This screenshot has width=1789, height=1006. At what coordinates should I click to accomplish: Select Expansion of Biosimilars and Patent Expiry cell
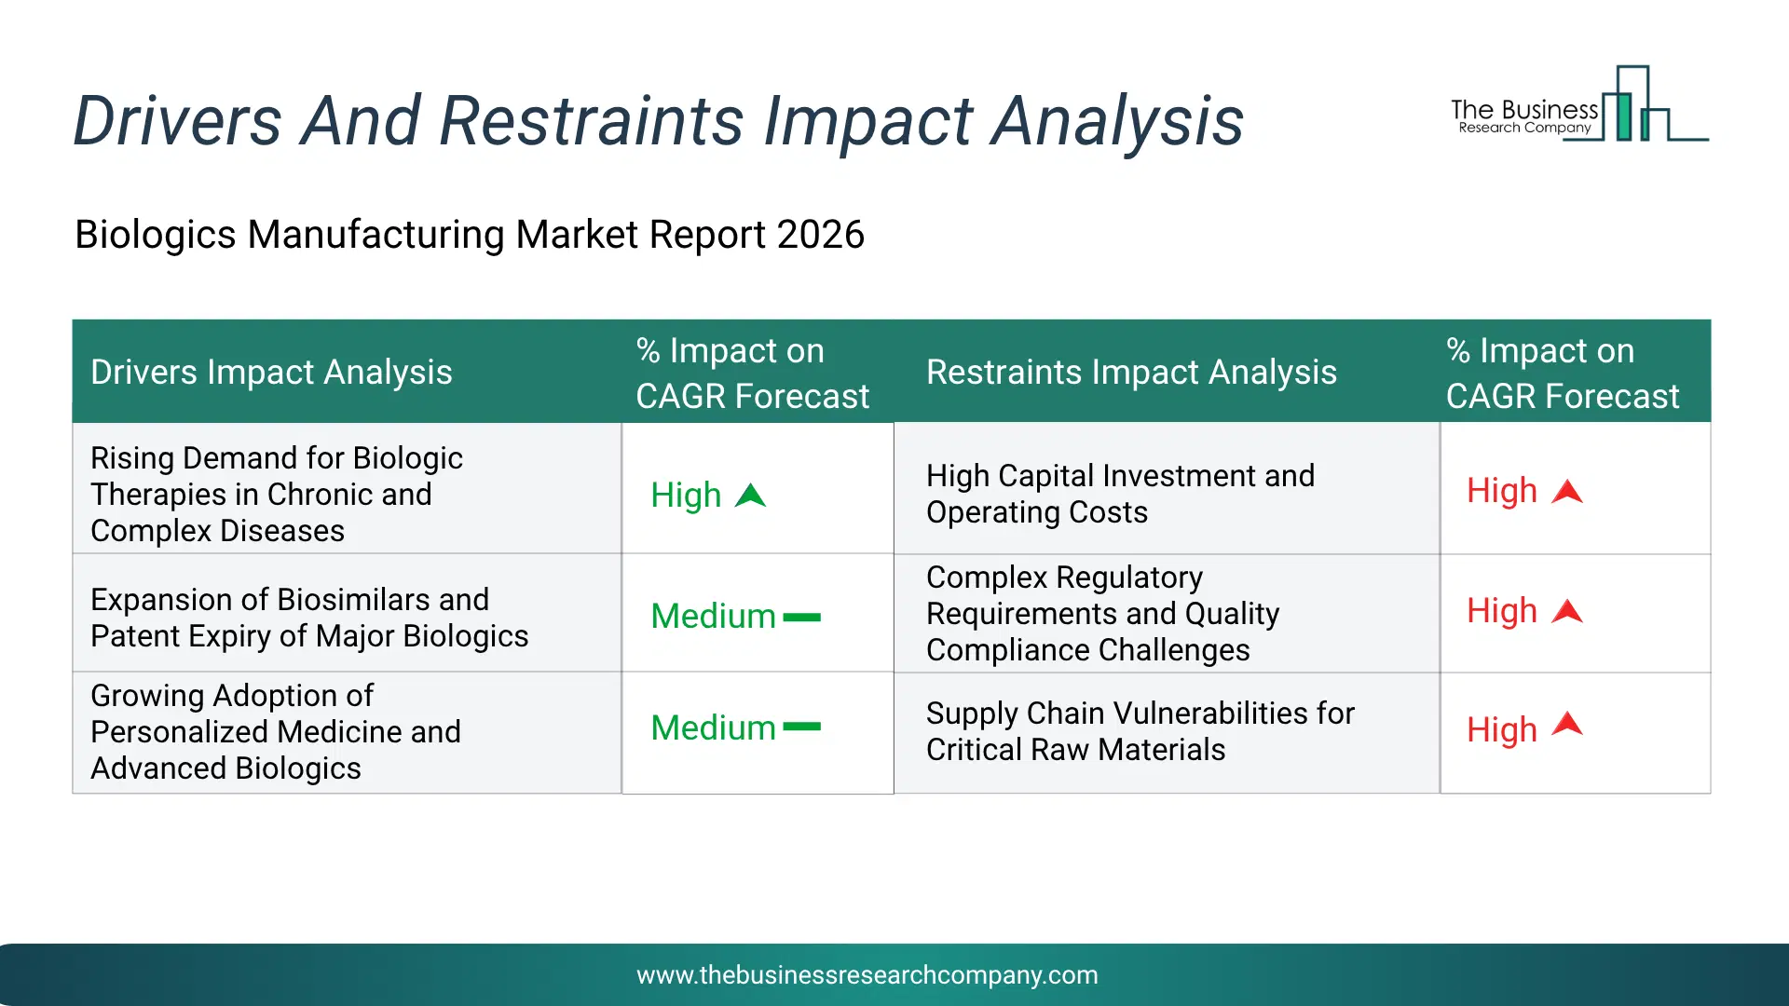(x=347, y=613)
